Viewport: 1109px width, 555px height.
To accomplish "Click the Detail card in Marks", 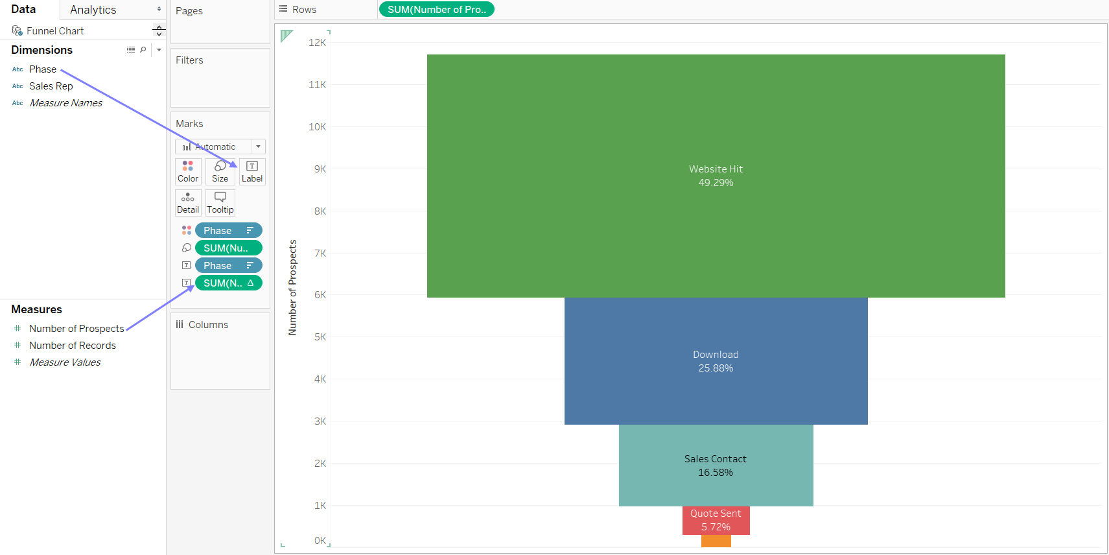I will 188,203.
